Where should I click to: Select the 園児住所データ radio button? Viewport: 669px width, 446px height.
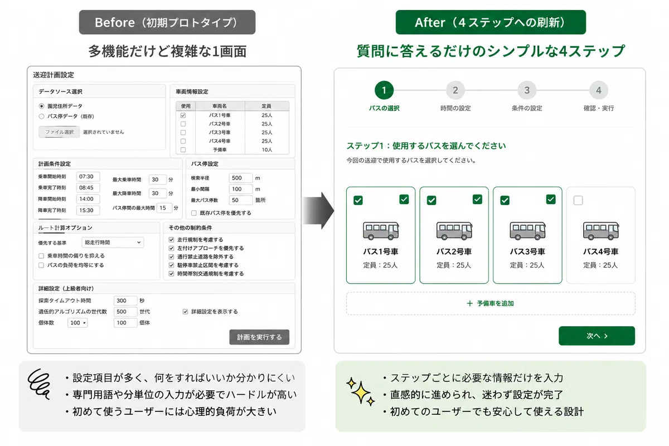(41, 106)
